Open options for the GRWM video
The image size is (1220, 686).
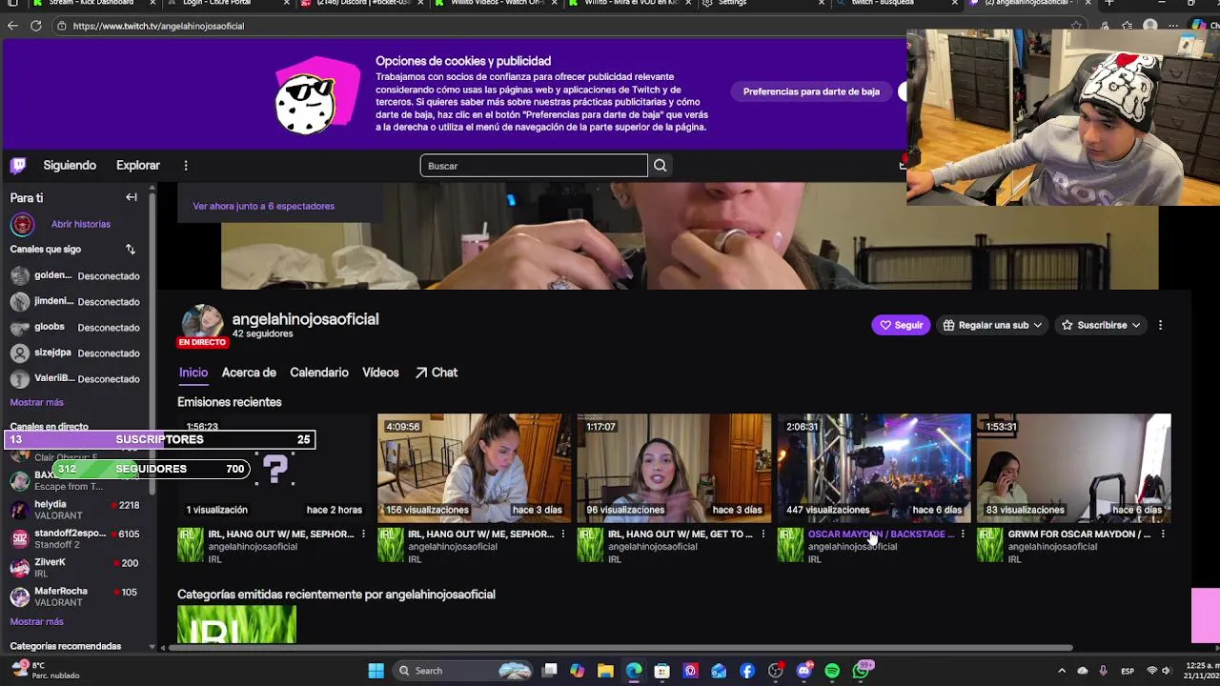[x=1163, y=535]
